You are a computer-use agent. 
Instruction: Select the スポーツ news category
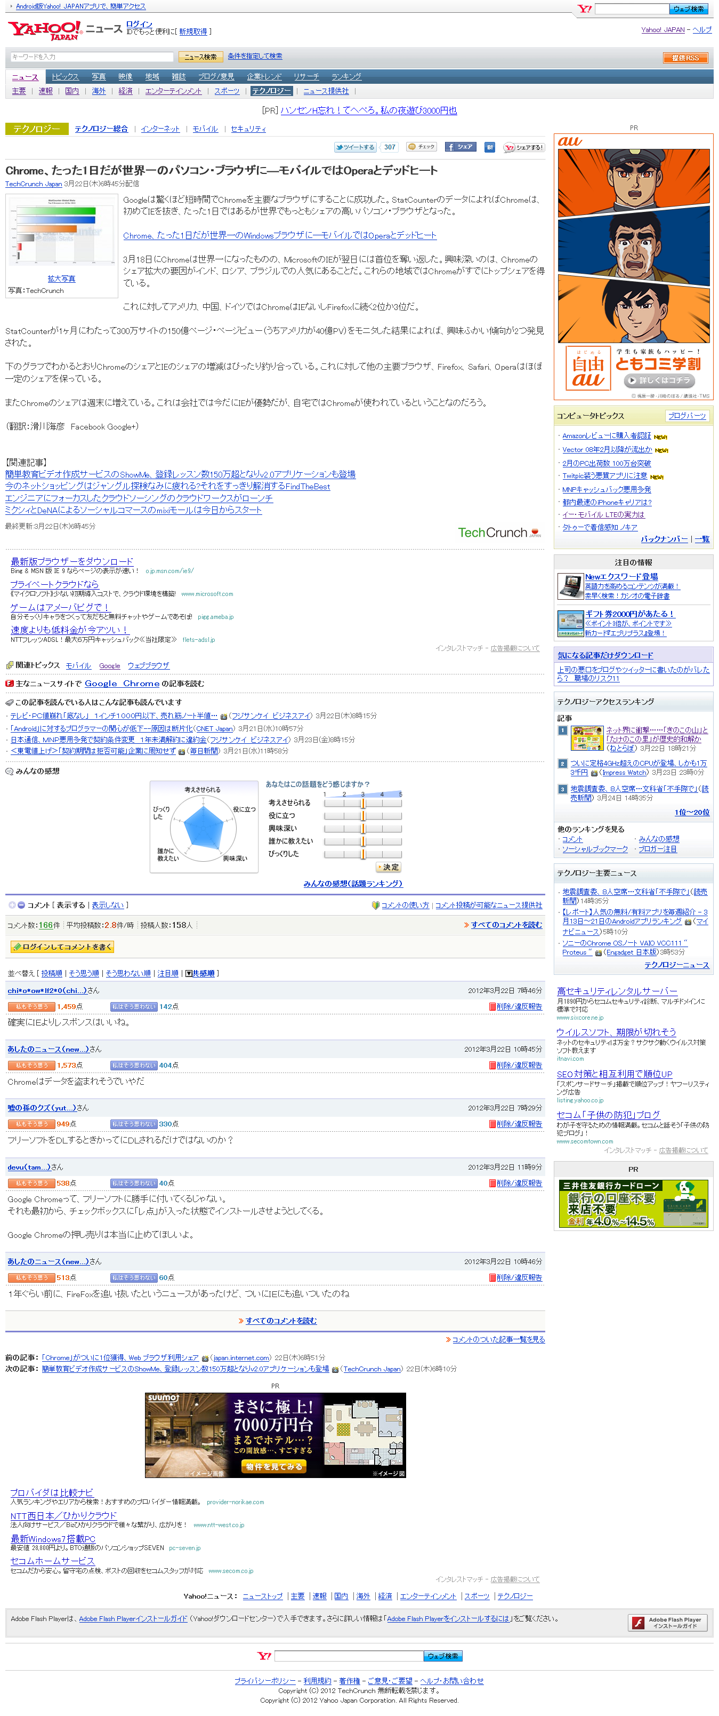pos(227,91)
